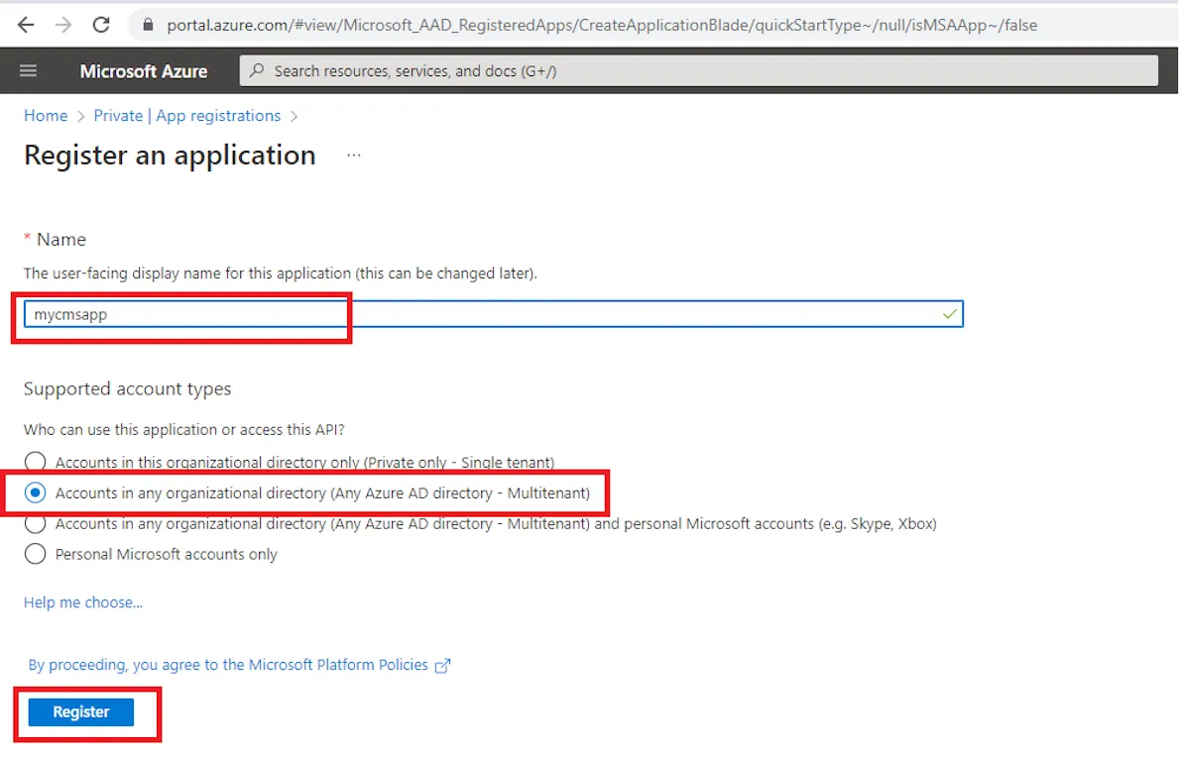This screenshot has width=1190, height=757.
Task: Click the user-facing display name description text
Action: (281, 272)
